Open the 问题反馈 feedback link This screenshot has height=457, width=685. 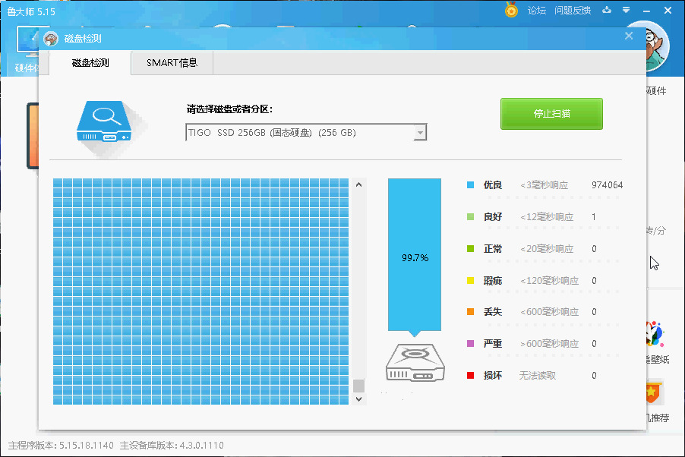pyautogui.click(x=573, y=11)
